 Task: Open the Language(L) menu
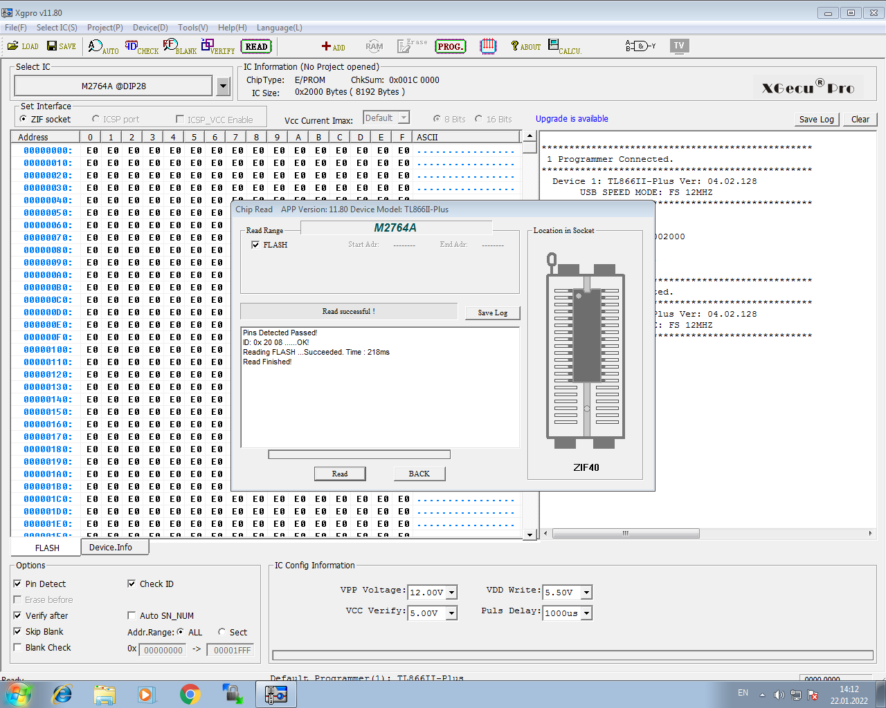tap(280, 28)
